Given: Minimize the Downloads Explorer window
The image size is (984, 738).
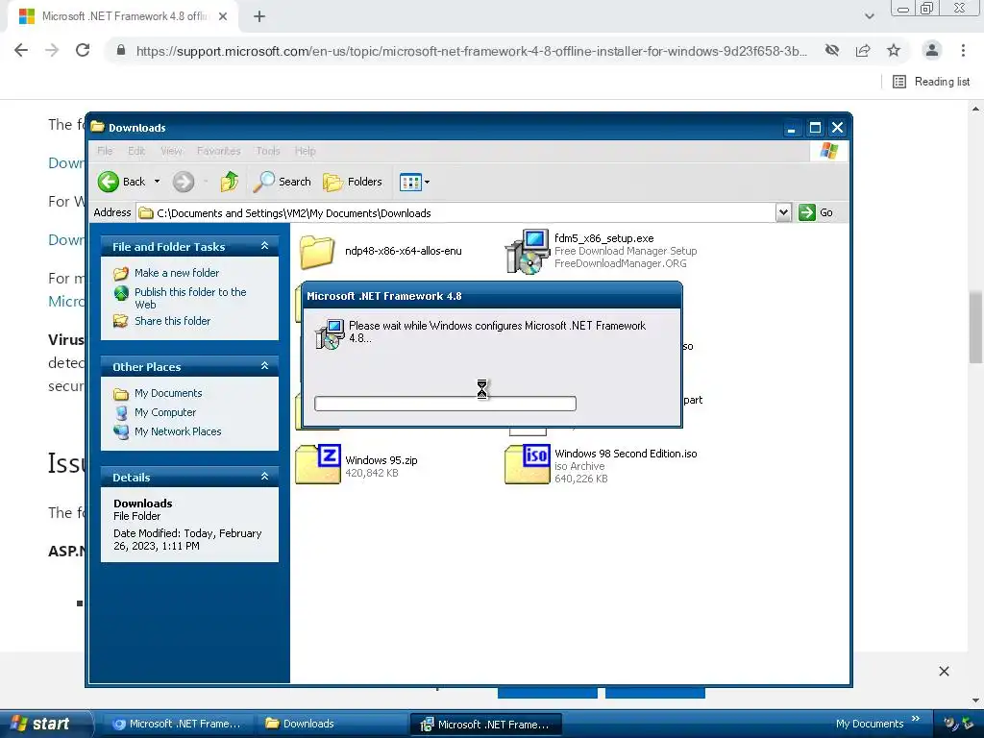Looking at the screenshot, I should pyautogui.click(x=792, y=128).
